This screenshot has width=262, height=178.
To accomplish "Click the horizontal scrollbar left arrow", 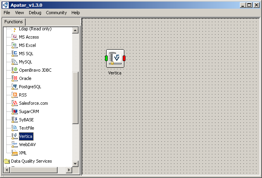I will pos(7,170).
